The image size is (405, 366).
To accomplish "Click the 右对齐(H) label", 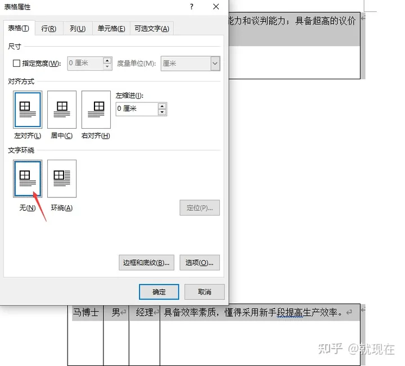I will tap(96, 135).
